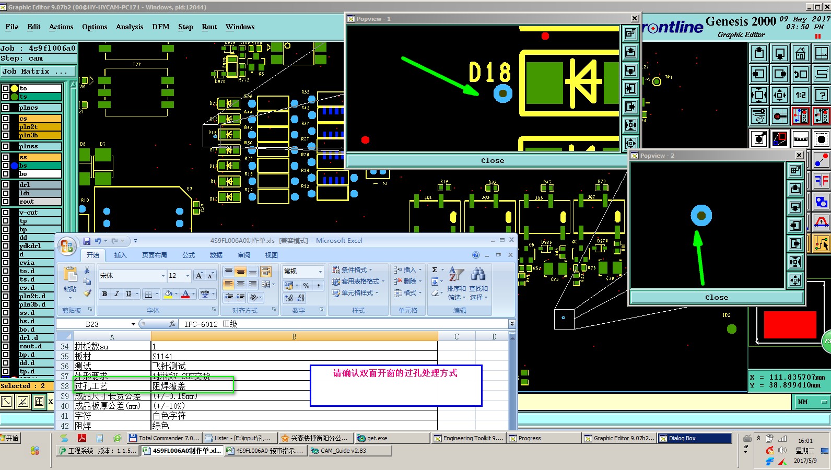Viewport: 831px width, 470px height.
Task: Click the question mark help icon
Action: pos(822,95)
